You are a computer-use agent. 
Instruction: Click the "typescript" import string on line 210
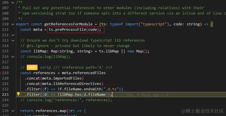pos(154,24)
